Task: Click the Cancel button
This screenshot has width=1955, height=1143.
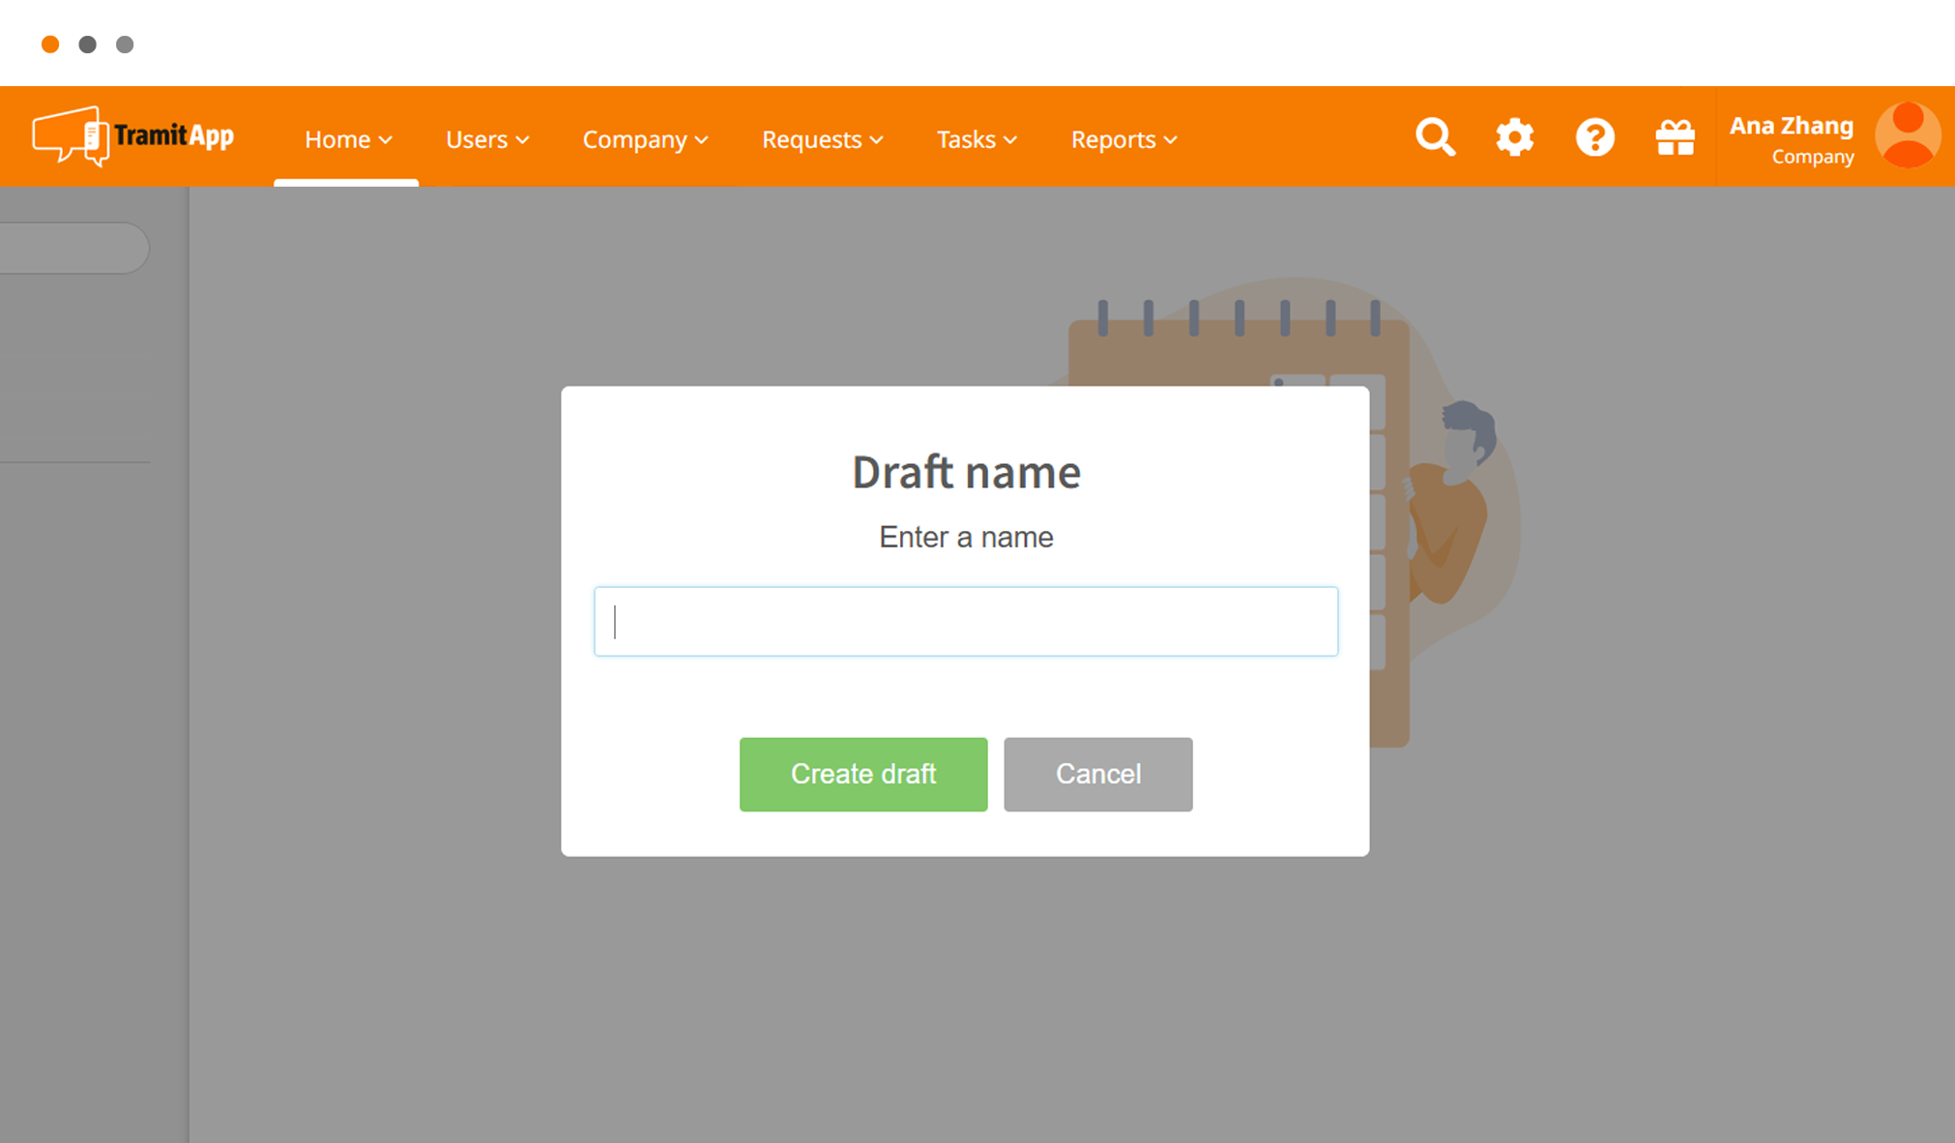Action: [1098, 775]
